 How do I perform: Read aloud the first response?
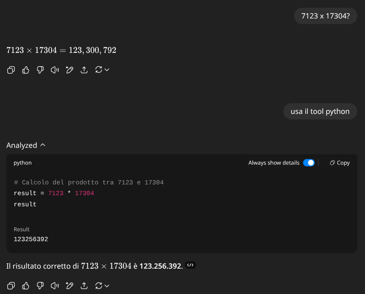[55, 70]
